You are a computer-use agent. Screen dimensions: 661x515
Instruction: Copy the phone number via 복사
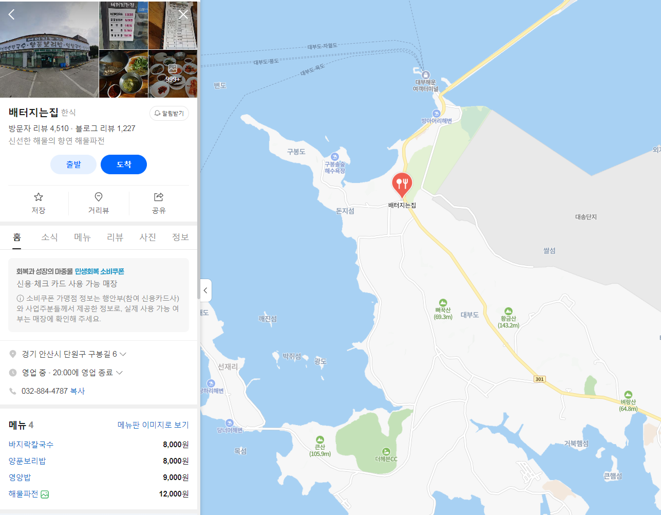[x=78, y=391]
